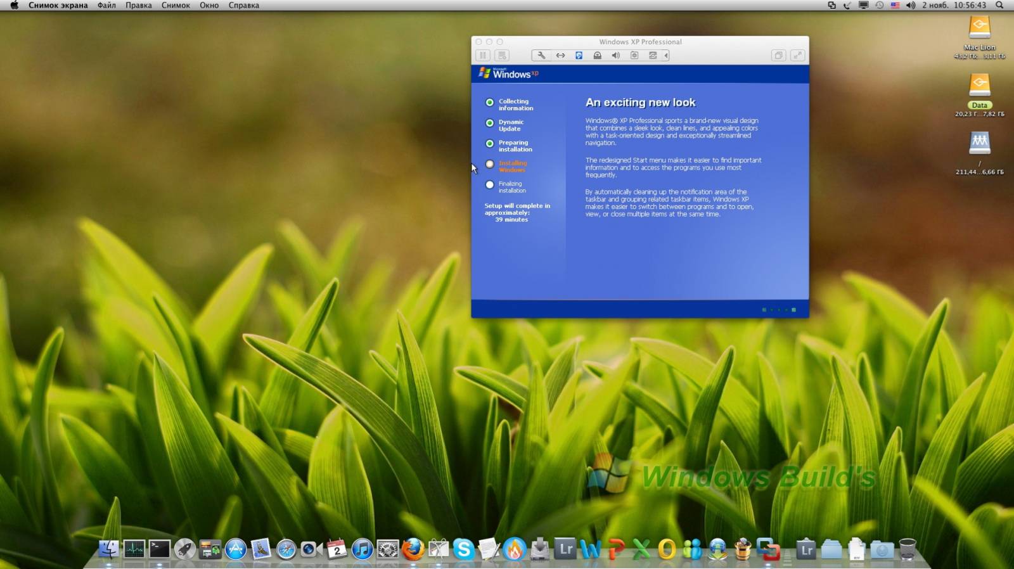Open the volume control in menu bar
The width and height of the screenshot is (1014, 569).
pyautogui.click(x=911, y=5)
